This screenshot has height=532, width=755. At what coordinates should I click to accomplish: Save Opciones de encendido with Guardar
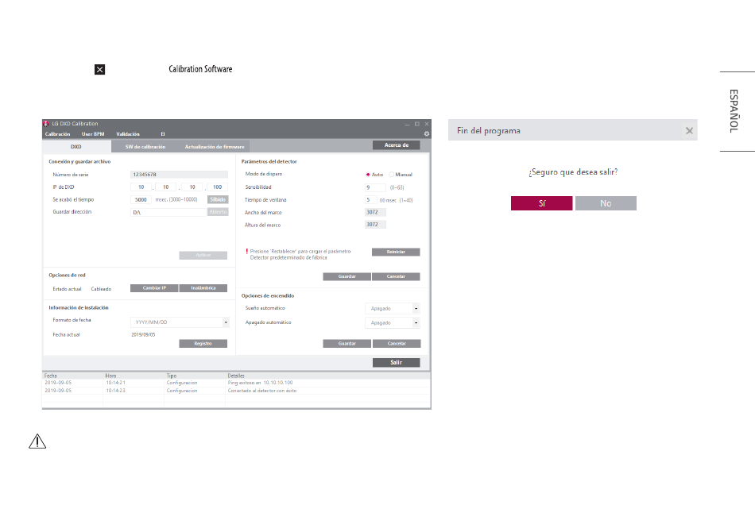click(347, 344)
